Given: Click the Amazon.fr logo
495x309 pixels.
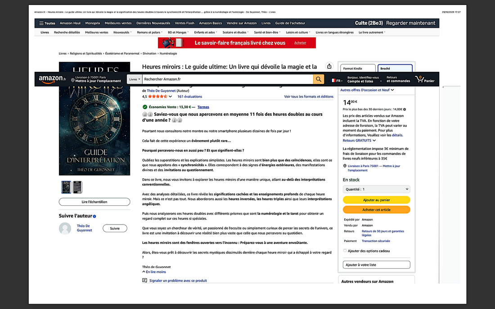Looking at the screenshot, I should pyautogui.click(x=52, y=79).
